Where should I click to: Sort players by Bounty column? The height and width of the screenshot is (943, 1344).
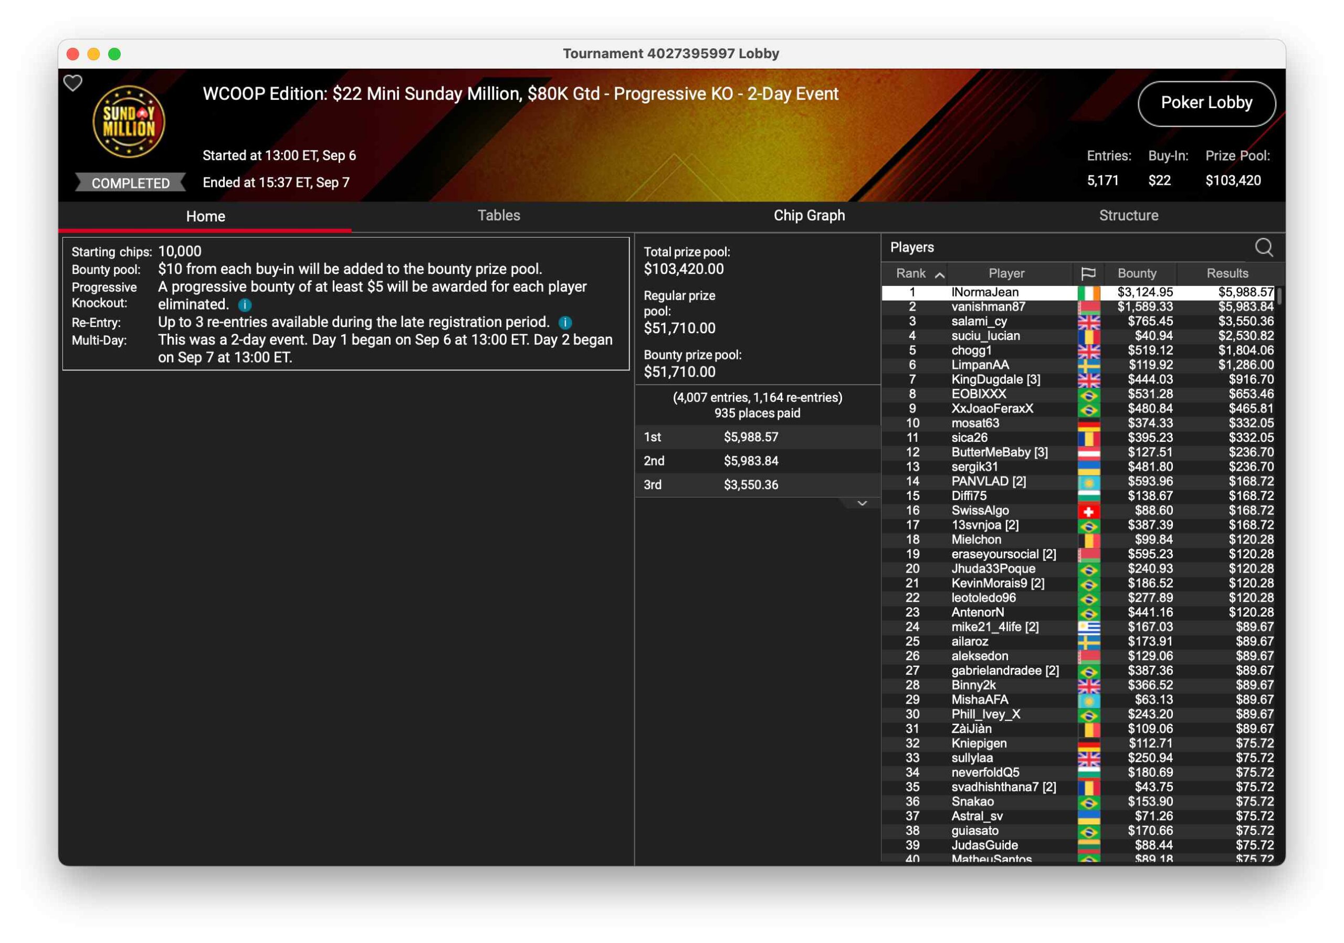point(1136,273)
